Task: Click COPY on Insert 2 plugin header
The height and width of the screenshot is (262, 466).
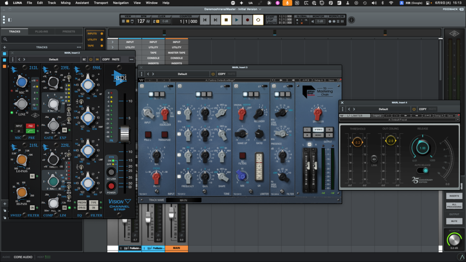Action: [106, 60]
